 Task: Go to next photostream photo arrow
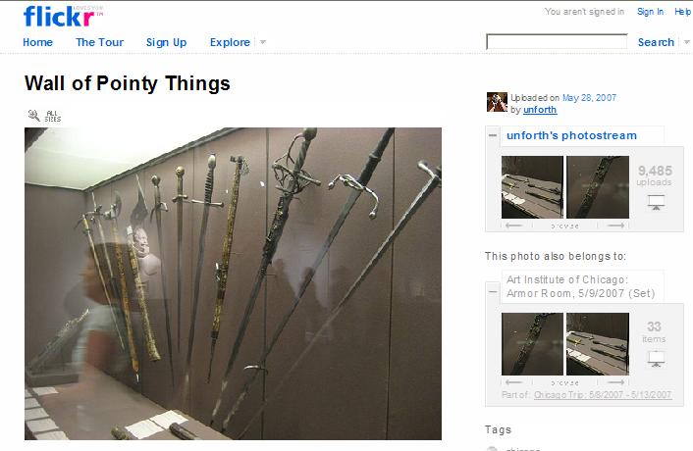615,225
